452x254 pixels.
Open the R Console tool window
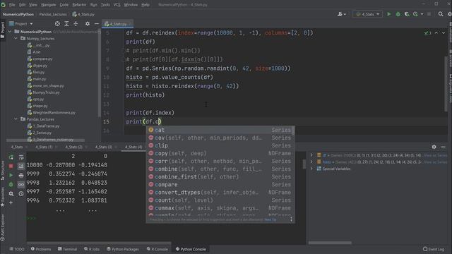(157, 249)
